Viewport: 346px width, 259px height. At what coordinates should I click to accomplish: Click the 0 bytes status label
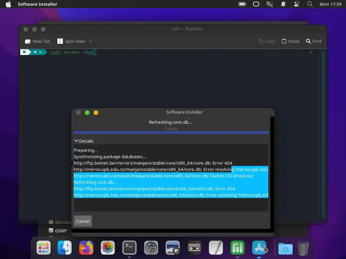click(171, 129)
